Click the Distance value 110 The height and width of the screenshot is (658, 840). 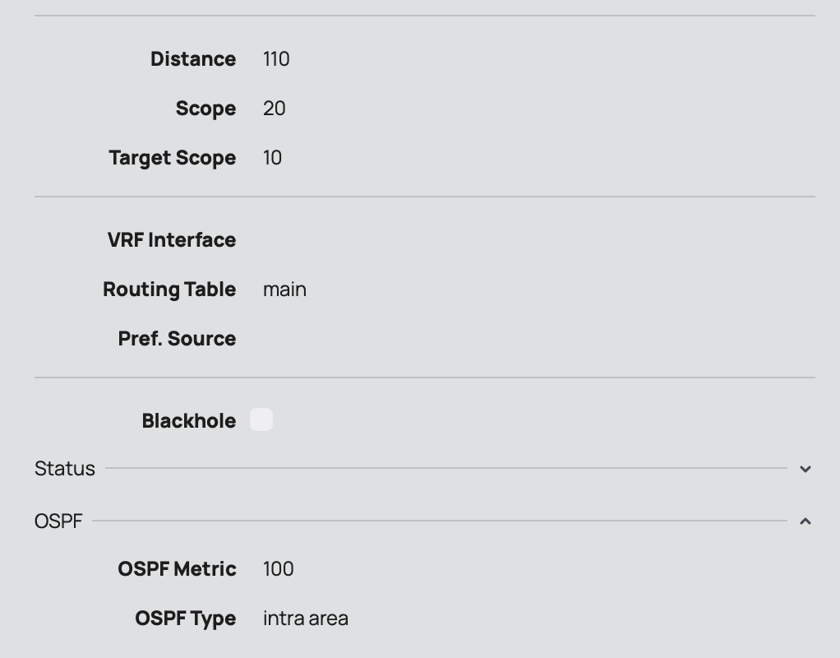click(x=276, y=59)
